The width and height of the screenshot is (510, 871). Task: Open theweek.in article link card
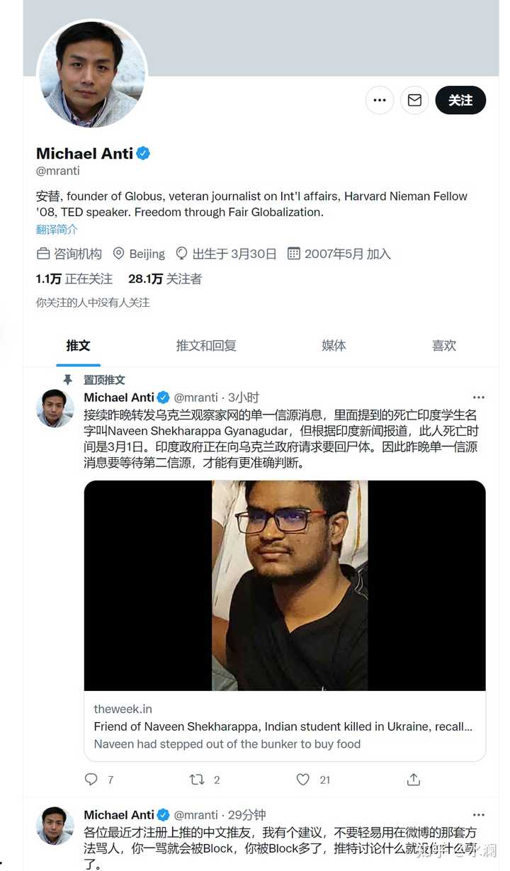click(285, 621)
